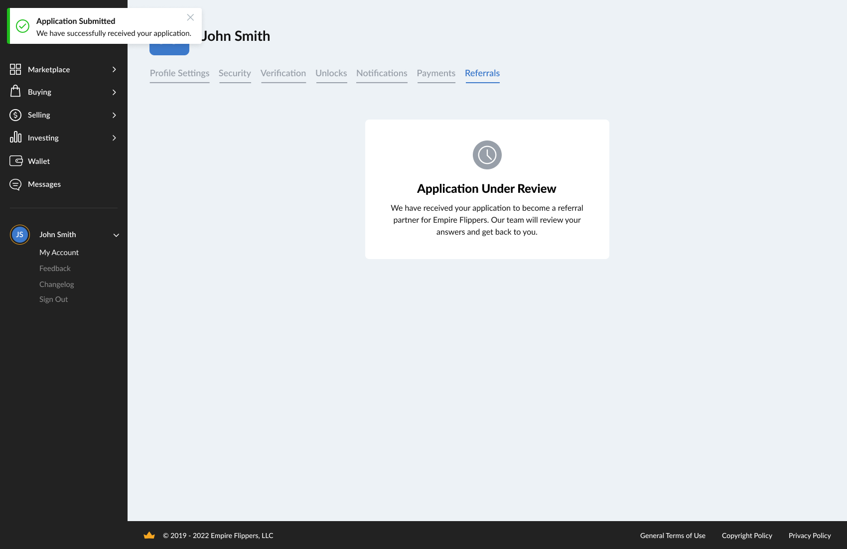Expand the Selling submenu chevron

pos(114,115)
